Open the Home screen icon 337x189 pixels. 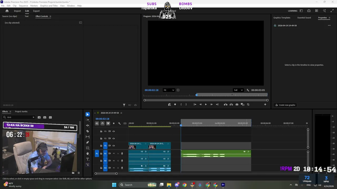(7, 11)
